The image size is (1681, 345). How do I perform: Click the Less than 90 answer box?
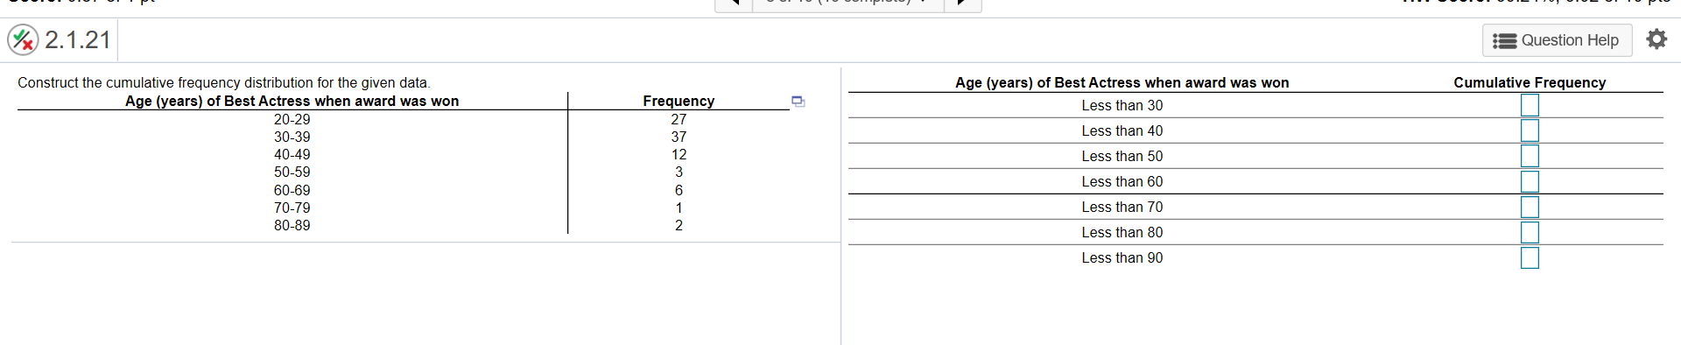pos(1530,257)
